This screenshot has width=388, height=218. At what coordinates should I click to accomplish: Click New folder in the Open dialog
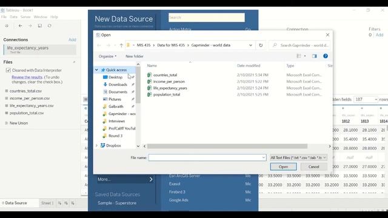(135, 56)
